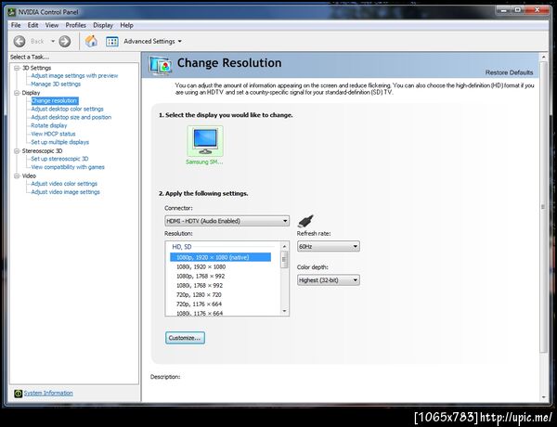Click resolution list scroll up arrow
557x427 pixels.
pos(284,246)
